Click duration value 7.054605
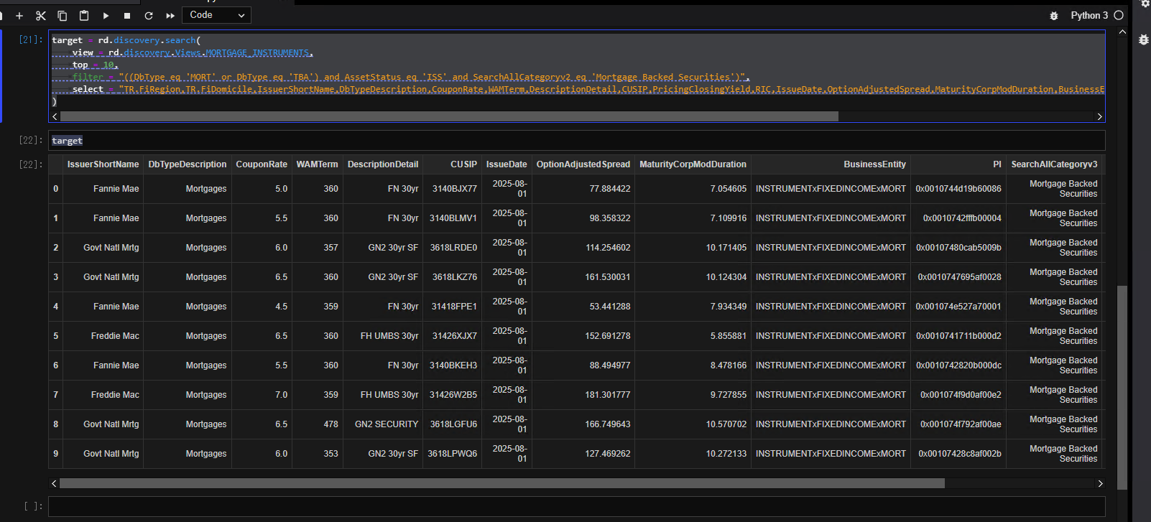Viewport: 1151px width, 522px height. tap(729, 189)
